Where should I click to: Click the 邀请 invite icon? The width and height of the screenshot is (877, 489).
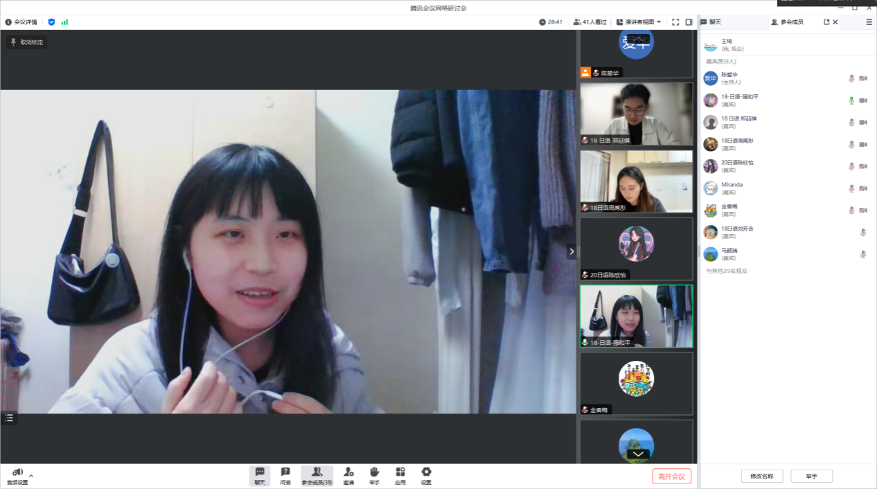coord(348,475)
